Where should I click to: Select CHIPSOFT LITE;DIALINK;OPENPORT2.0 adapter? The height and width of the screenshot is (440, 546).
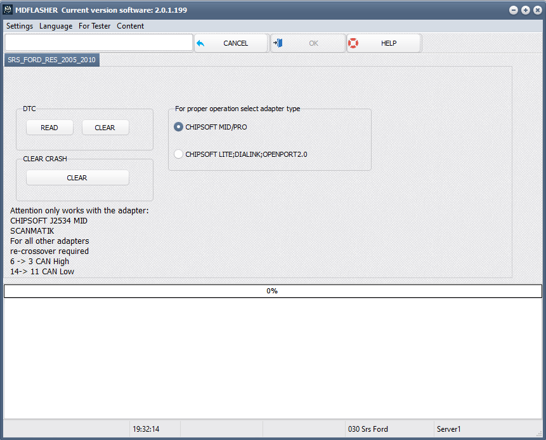tap(178, 154)
